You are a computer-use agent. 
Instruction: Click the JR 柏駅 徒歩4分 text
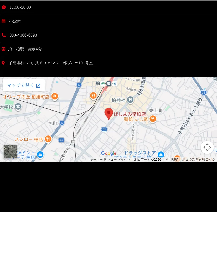25,49
